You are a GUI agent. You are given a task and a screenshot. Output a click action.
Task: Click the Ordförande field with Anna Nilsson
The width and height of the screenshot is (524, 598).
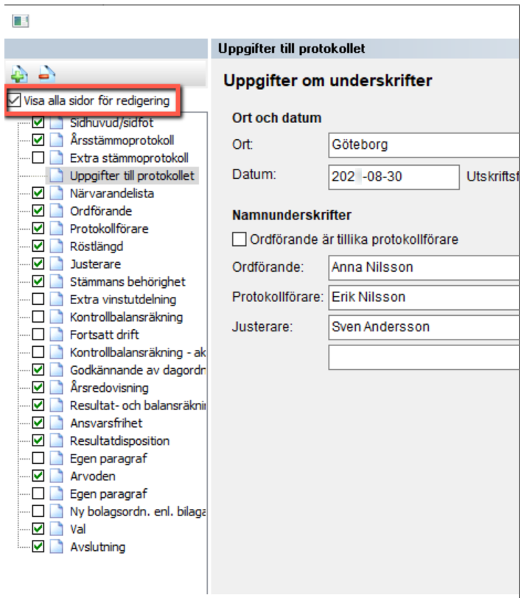[424, 267]
